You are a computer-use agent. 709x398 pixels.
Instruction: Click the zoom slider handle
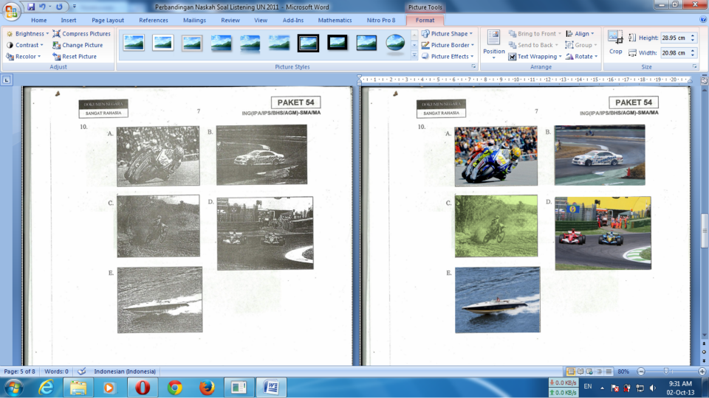[665, 371]
